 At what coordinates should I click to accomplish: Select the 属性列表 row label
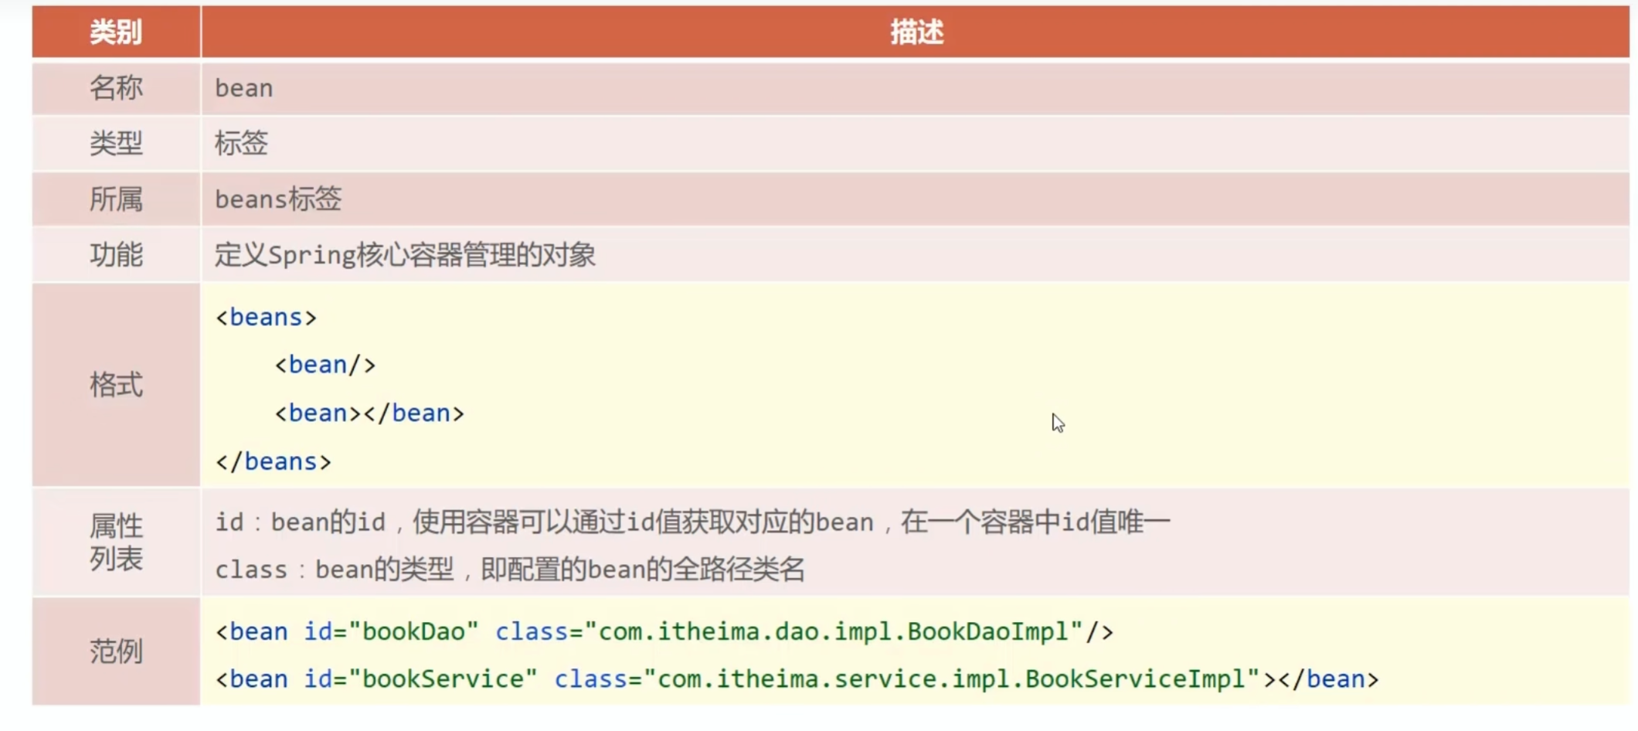[x=116, y=542]
